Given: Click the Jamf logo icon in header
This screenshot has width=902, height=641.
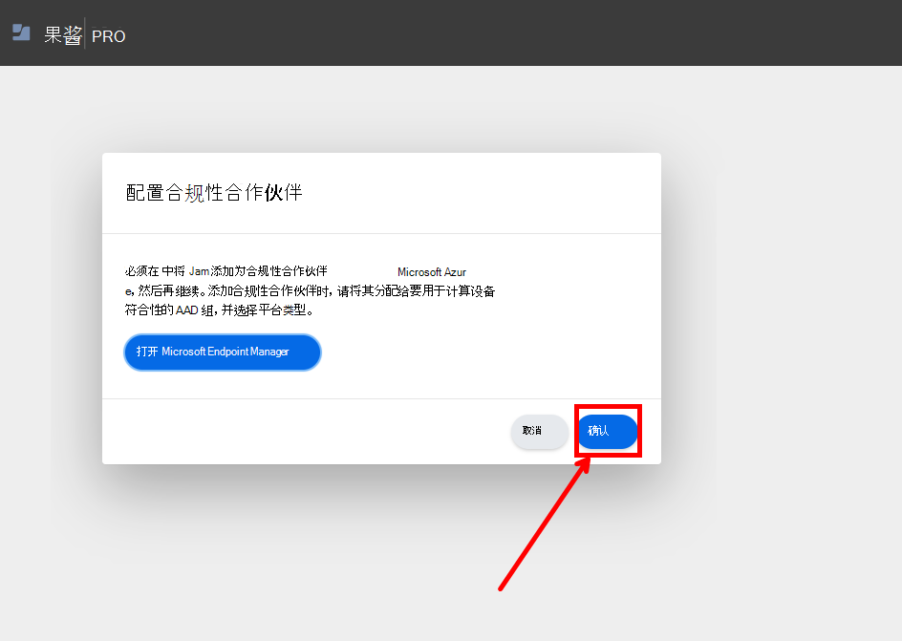Looking at the screenshot, I should (x=21, y=32).
